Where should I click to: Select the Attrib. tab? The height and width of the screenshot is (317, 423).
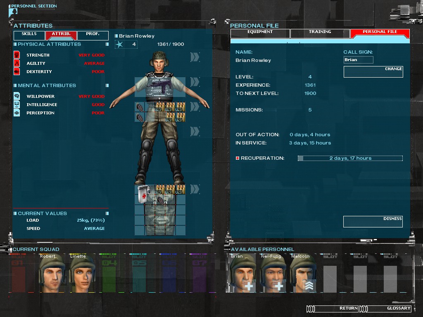[61, 35]
